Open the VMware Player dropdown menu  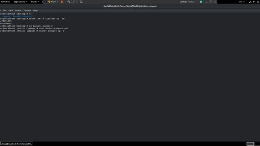(x=53, y=2)
